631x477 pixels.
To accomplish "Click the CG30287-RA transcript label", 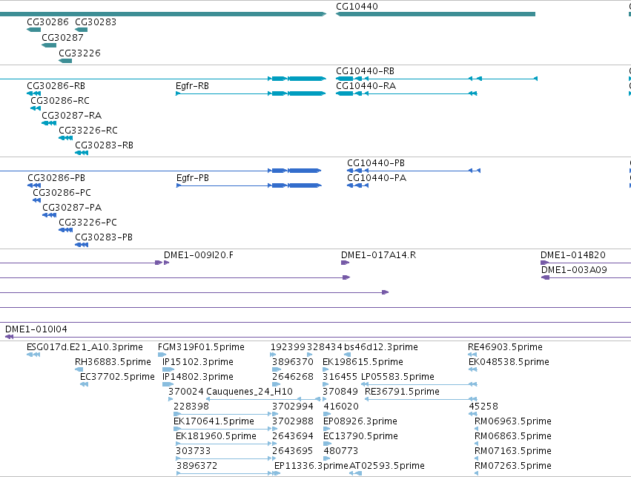I will point(71,116).
